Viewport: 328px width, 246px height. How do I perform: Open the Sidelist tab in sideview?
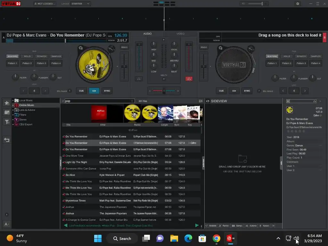pos(211,226)
